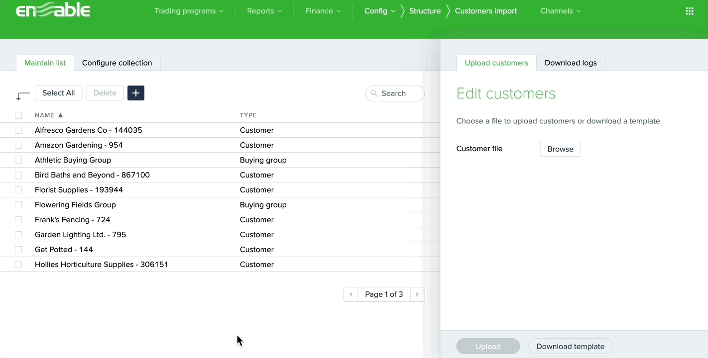Sort by Name column ascending arrow
708x358 pixels.
pos(60,115)
